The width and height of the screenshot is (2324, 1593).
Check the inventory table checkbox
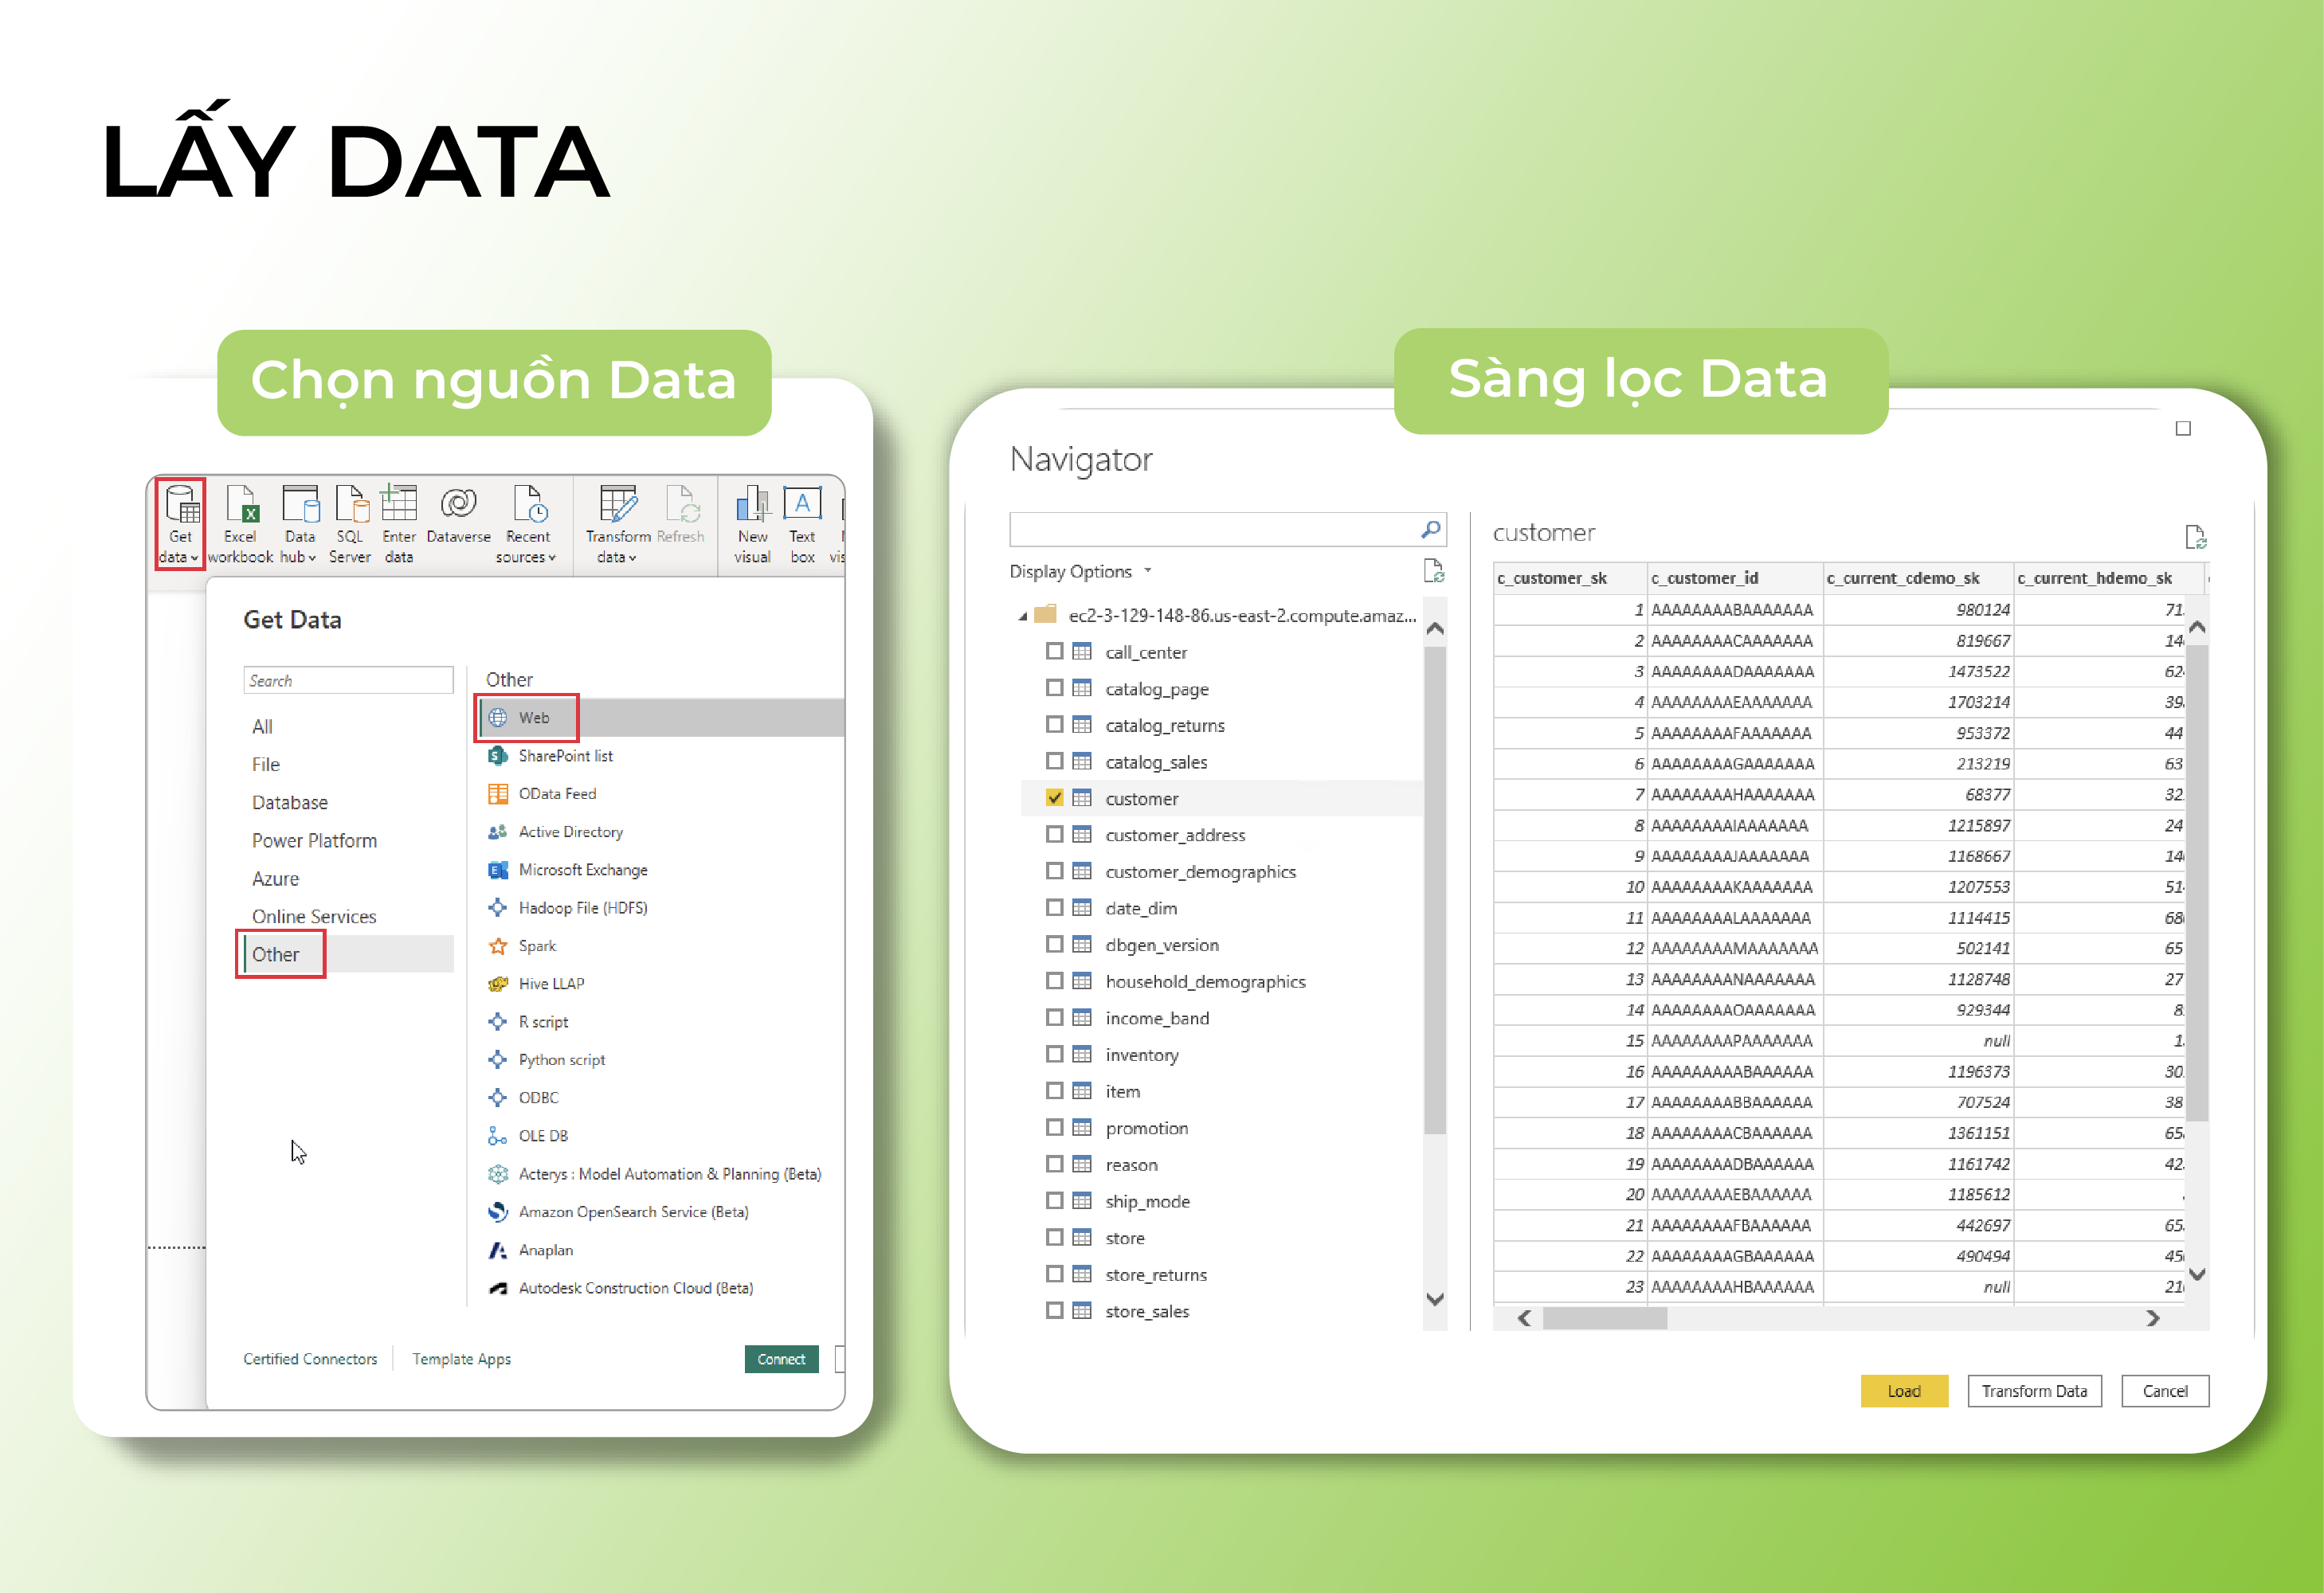click(1054, 1054)
